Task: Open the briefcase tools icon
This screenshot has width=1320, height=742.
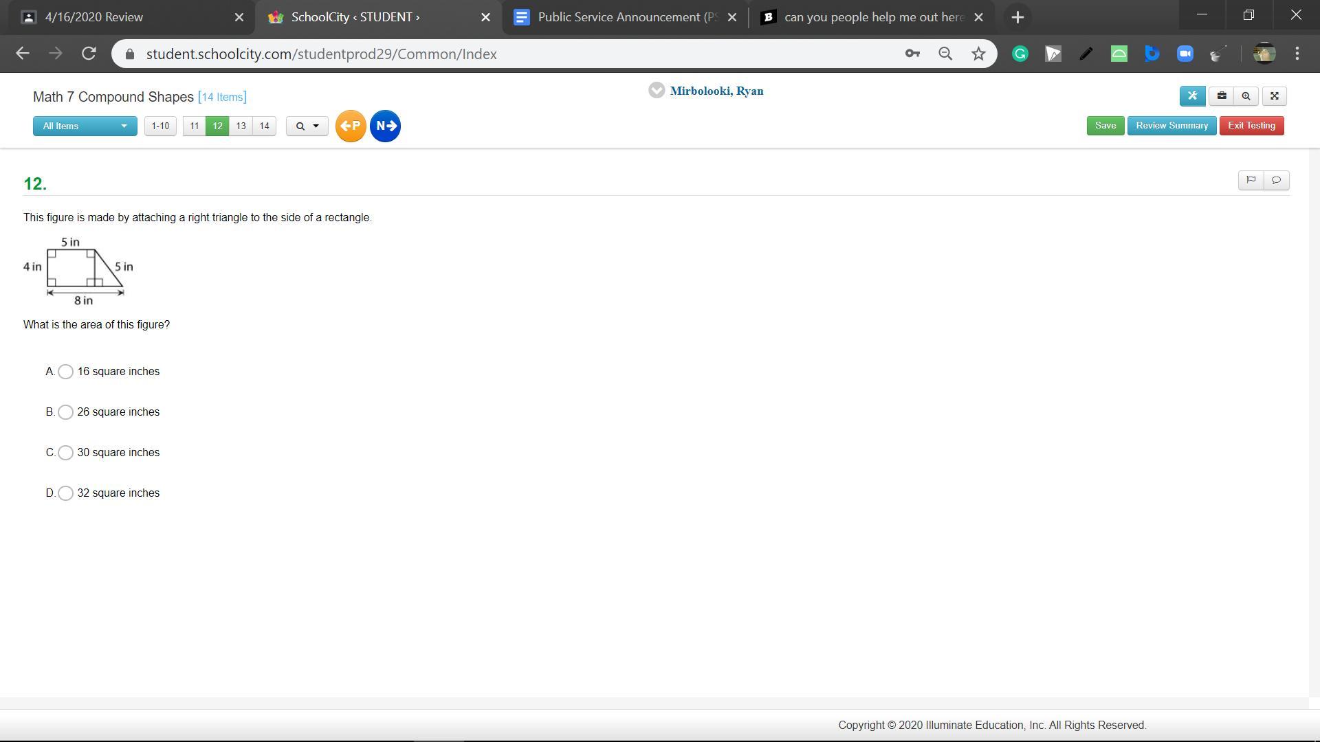Action: click(1221, 96)
